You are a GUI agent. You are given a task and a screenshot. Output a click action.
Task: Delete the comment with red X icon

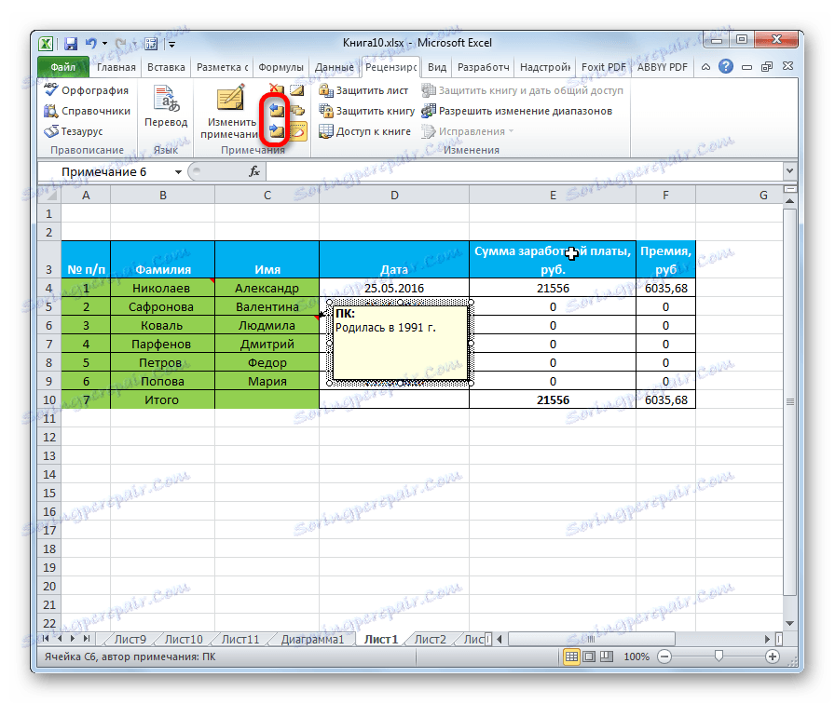point(276,89)
